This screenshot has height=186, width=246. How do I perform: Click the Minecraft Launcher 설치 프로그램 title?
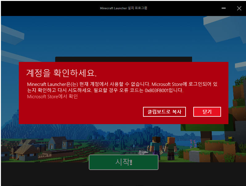click(x=124, y=8)
